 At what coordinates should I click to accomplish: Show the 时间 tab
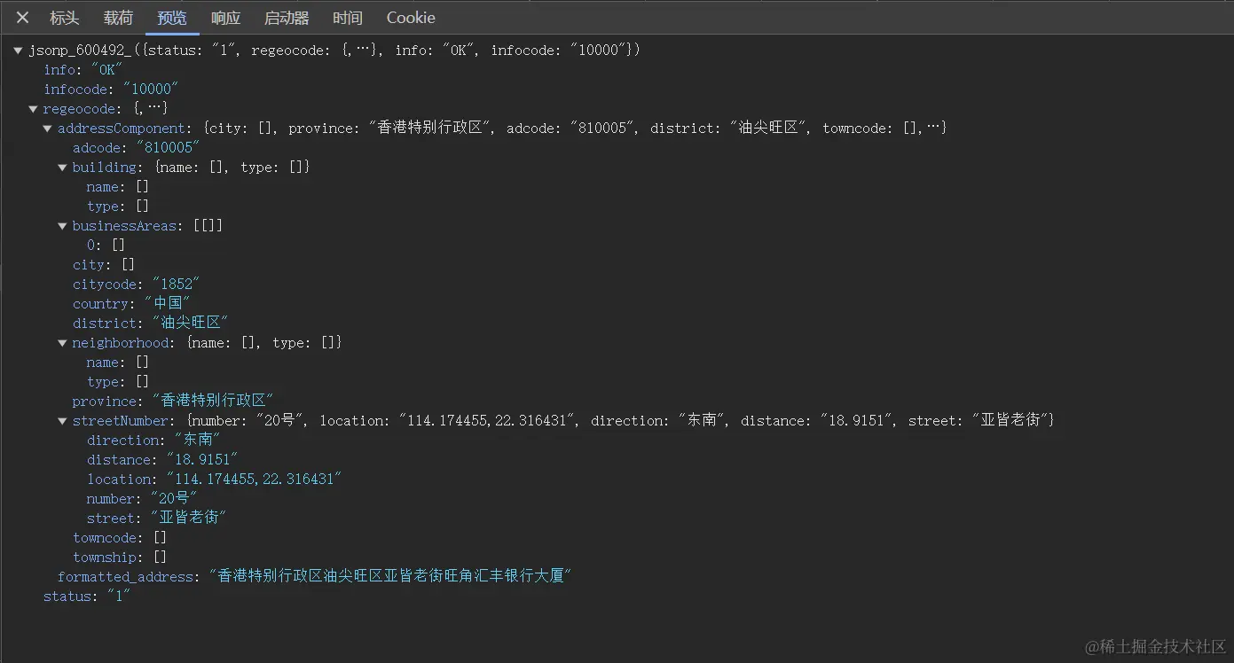click(x=347, y=18)
